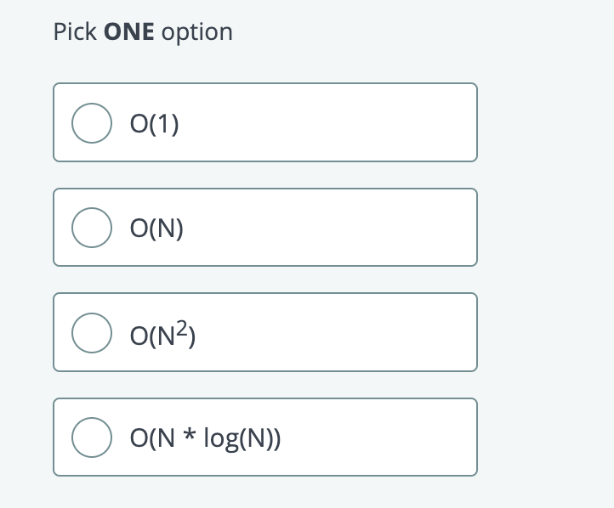Mark quadratic time complexity as the answer
The image size is (614, 508).
(x=92, y=333)
